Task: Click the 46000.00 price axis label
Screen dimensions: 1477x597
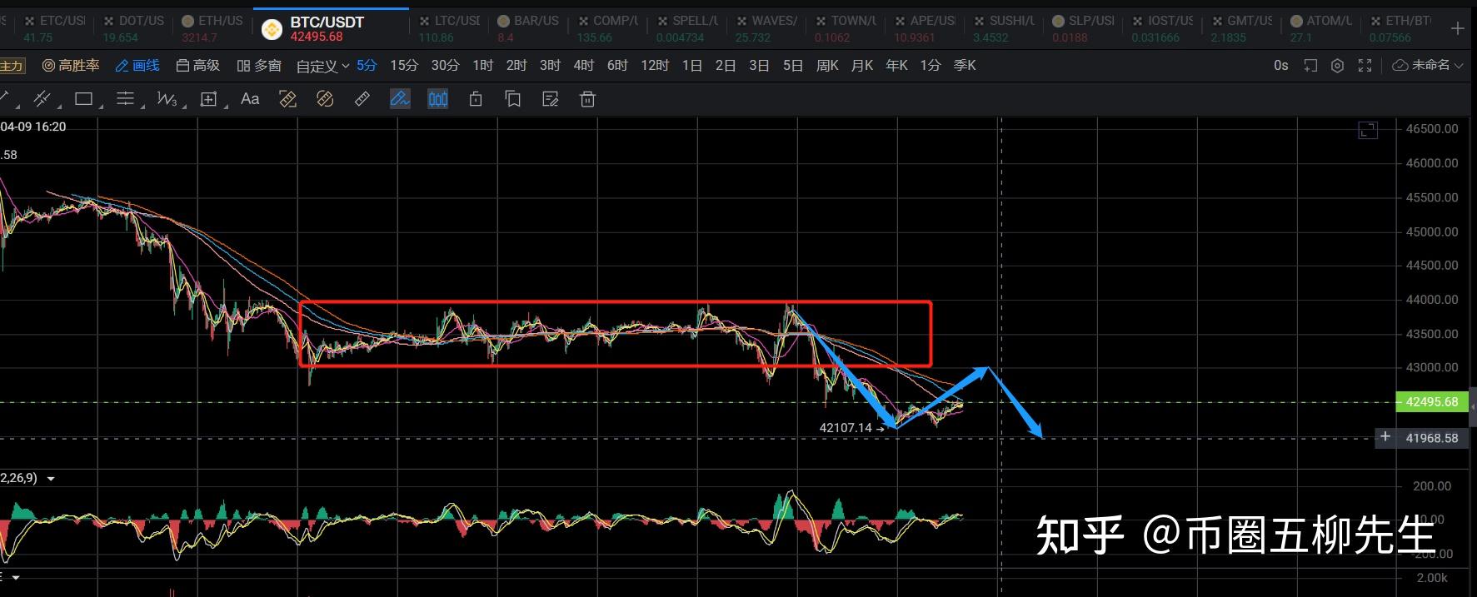Action: (x=1432, y=163)
